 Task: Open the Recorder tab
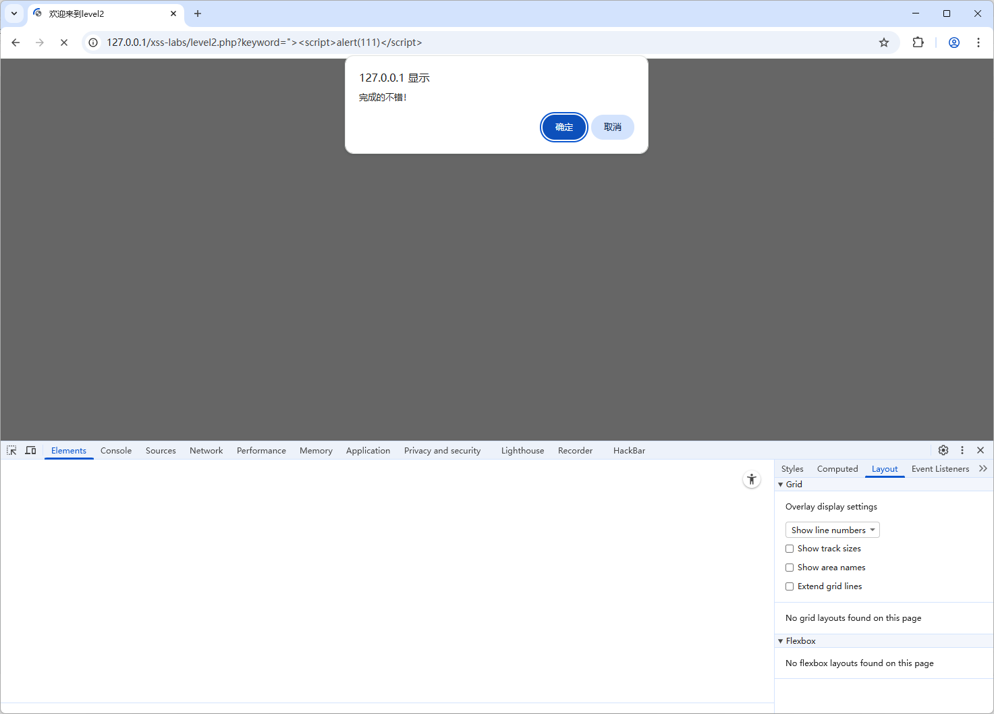(x=575, y=451)
